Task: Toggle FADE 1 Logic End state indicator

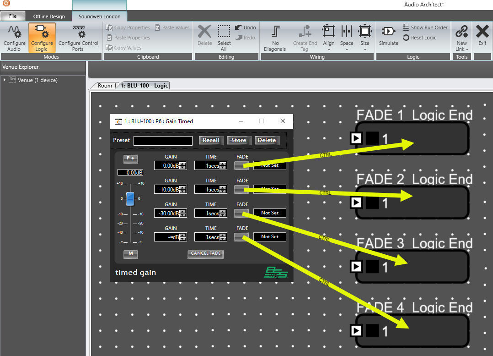Action: click(372, 138)
